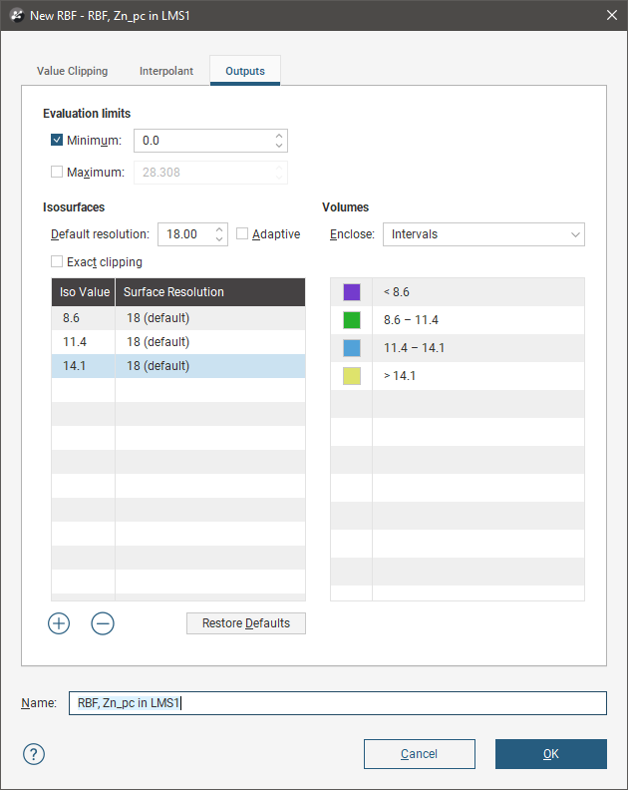This screenshot has width=628, height=790.
Task: Select the 11.4 iso value cell
Action: (83, 342)
